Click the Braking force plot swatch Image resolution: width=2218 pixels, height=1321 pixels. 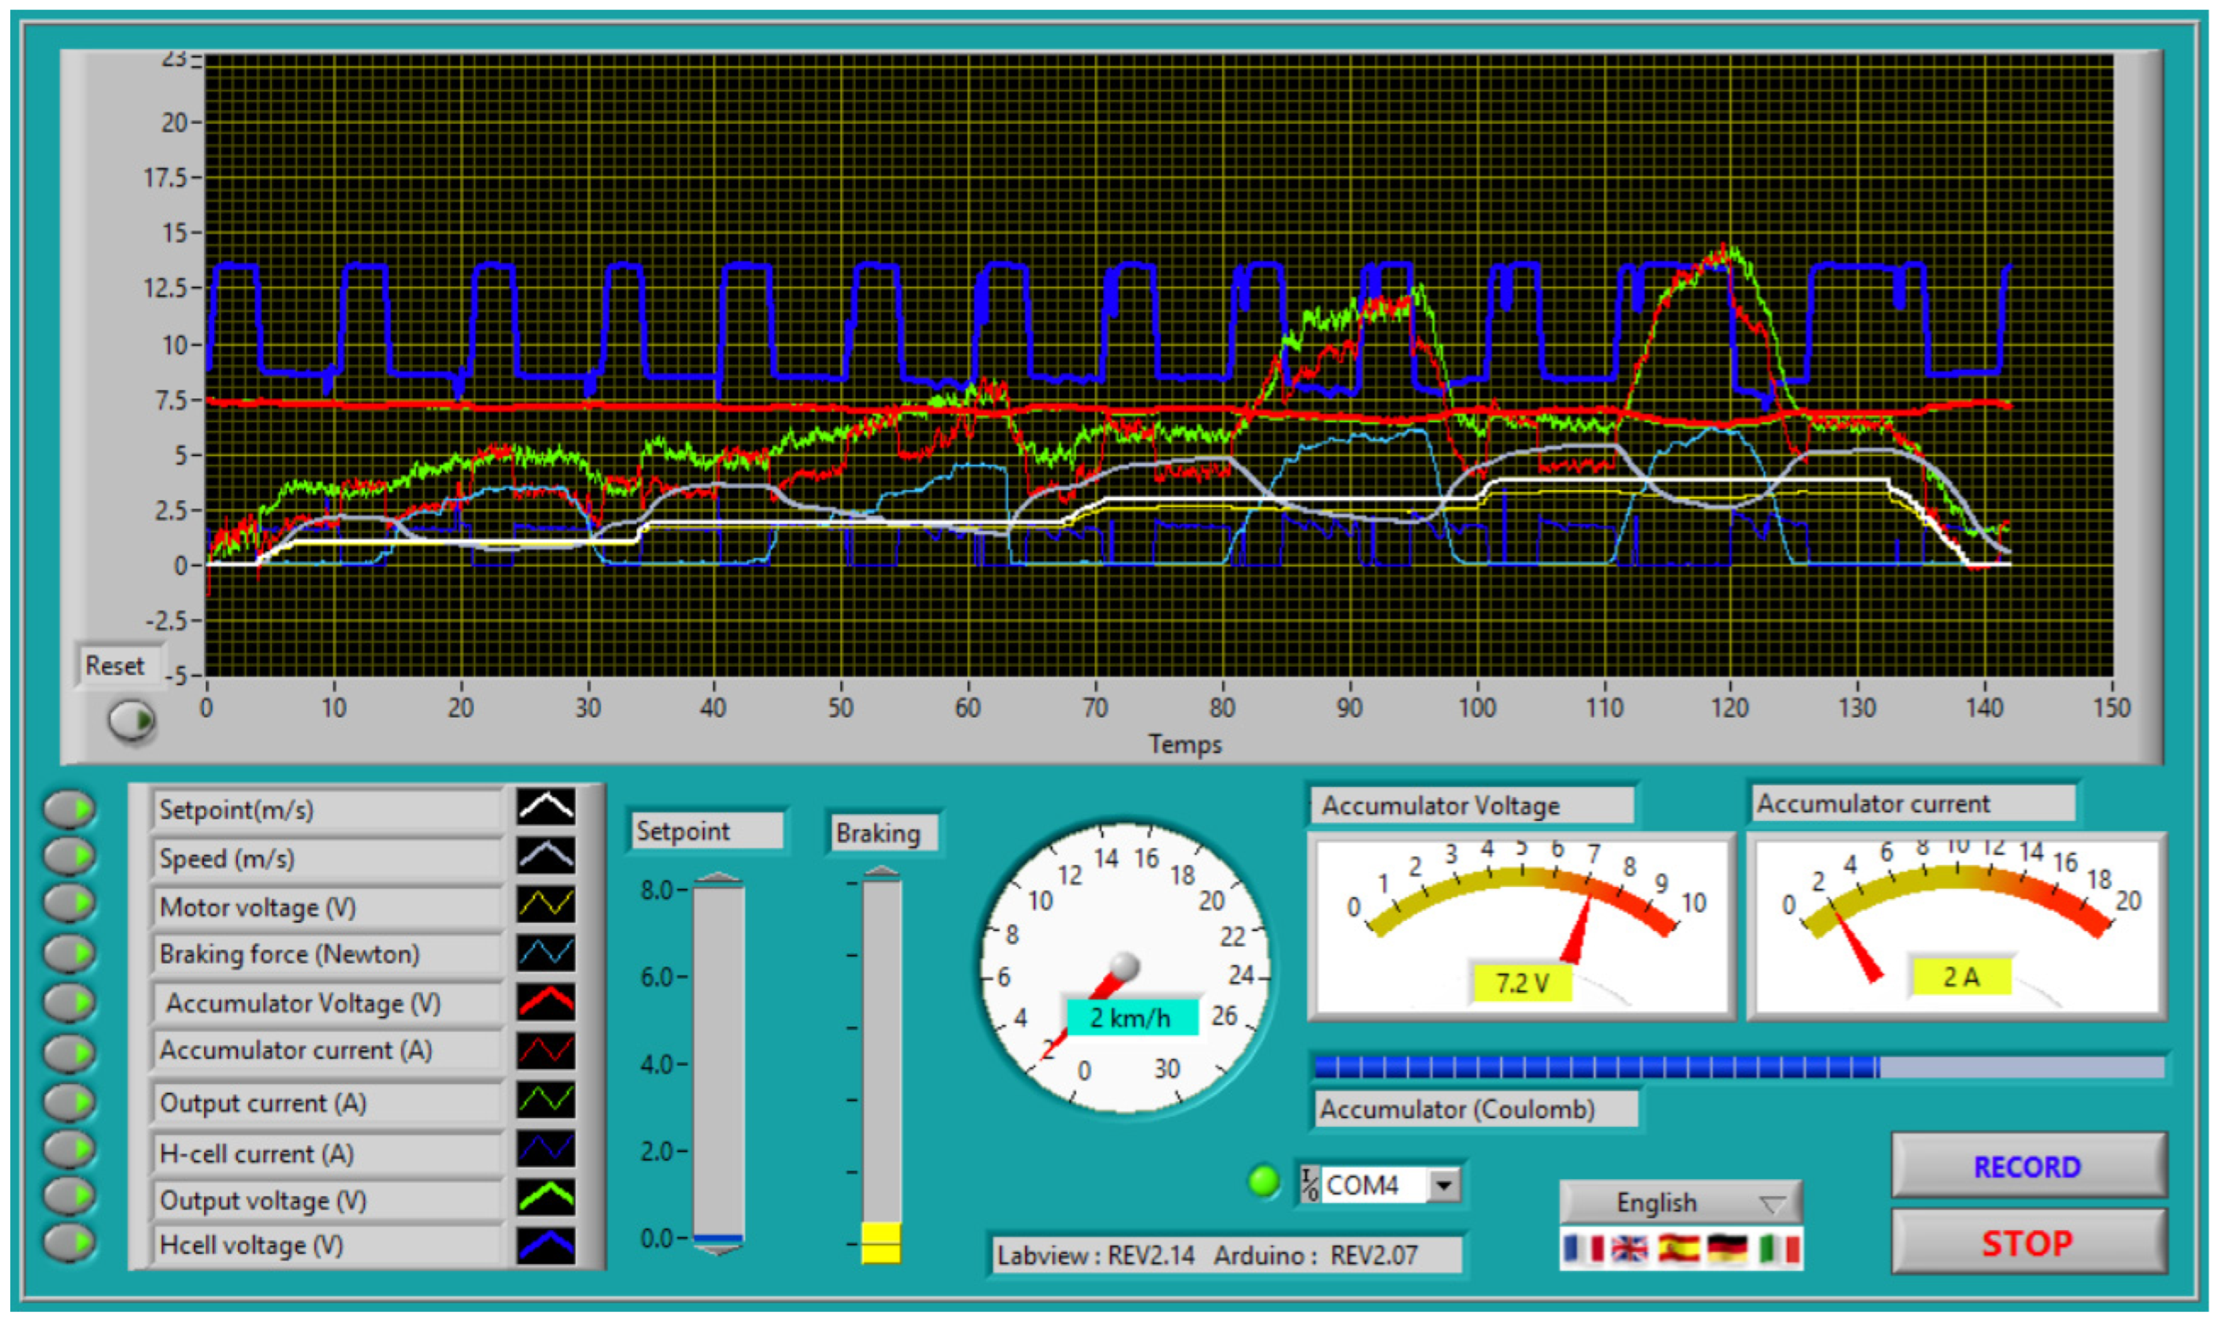(547, 953)
